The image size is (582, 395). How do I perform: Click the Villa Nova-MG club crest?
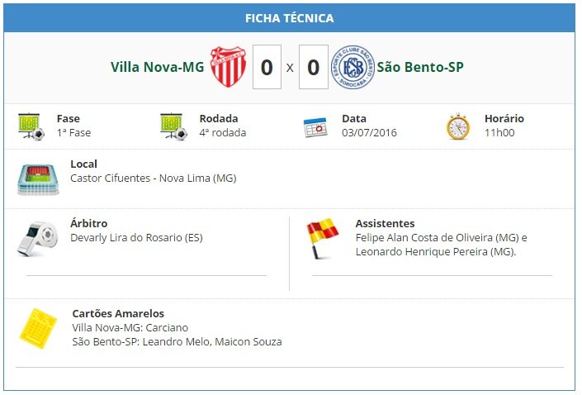(x=229, y=66)
